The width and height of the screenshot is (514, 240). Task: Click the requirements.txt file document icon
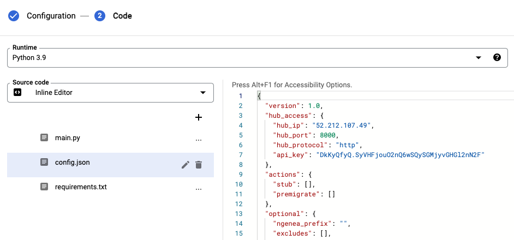[44, 187]
